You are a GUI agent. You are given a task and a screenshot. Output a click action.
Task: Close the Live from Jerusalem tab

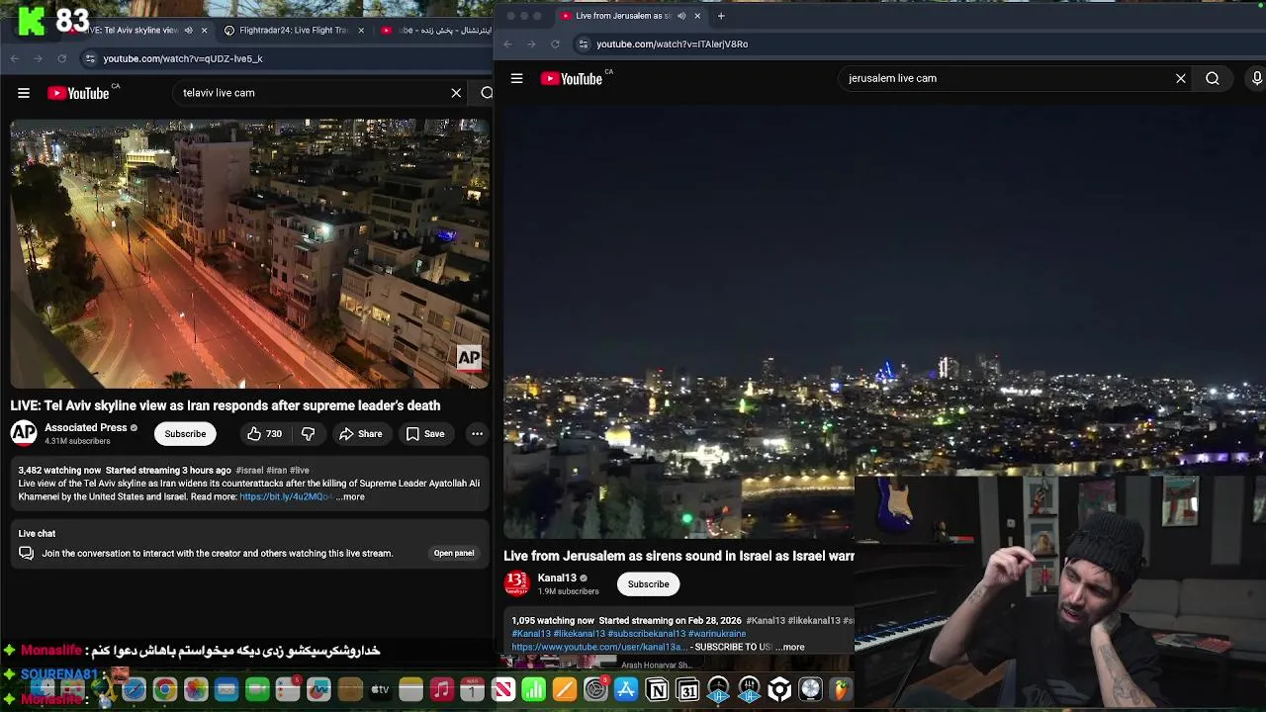pyautogui.click(x=697, y=16)
